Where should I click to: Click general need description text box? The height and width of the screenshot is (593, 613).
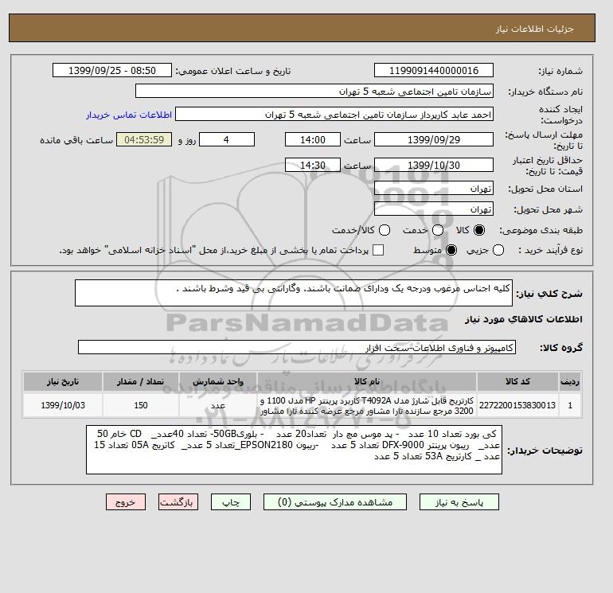pyautogui.click(x=294, y=293)
